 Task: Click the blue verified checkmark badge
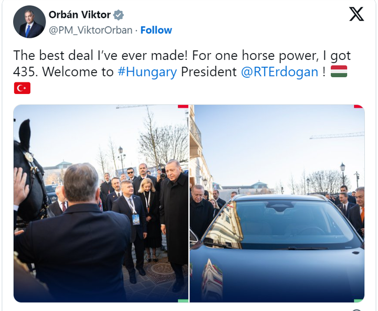click(x=119, y=15)
